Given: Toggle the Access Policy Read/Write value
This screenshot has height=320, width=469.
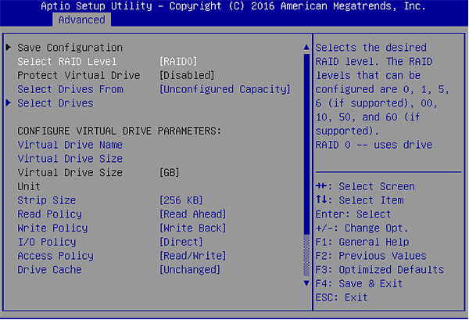Looking at the screenshot, I should point(192,256).
